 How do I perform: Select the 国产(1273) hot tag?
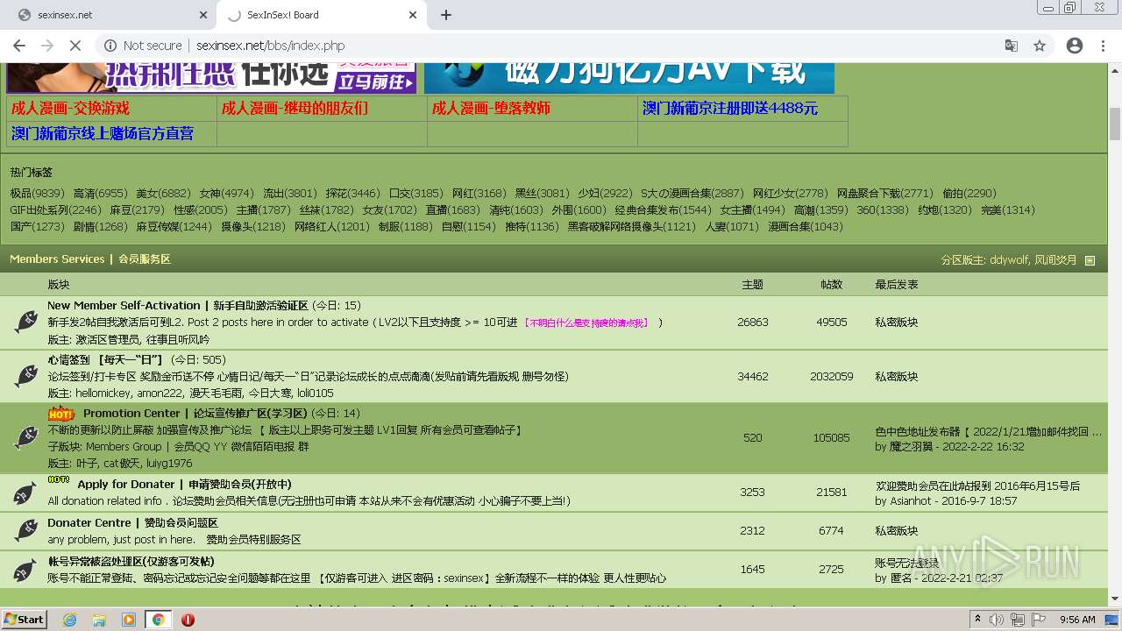[37, 227]
